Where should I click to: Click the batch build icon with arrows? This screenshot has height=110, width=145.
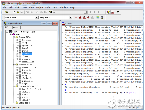88,17
